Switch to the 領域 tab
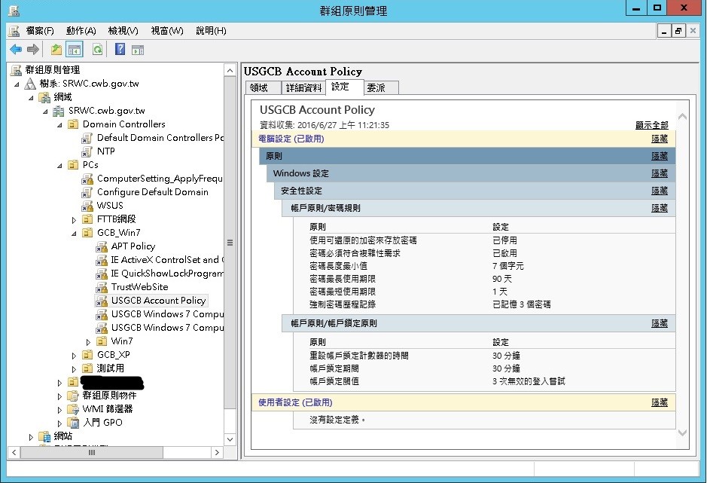 point(264,88)
